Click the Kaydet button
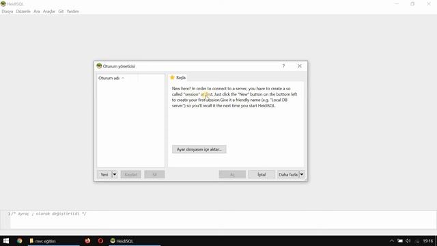This screenshot has width=437, height=246. click(130, 175)
